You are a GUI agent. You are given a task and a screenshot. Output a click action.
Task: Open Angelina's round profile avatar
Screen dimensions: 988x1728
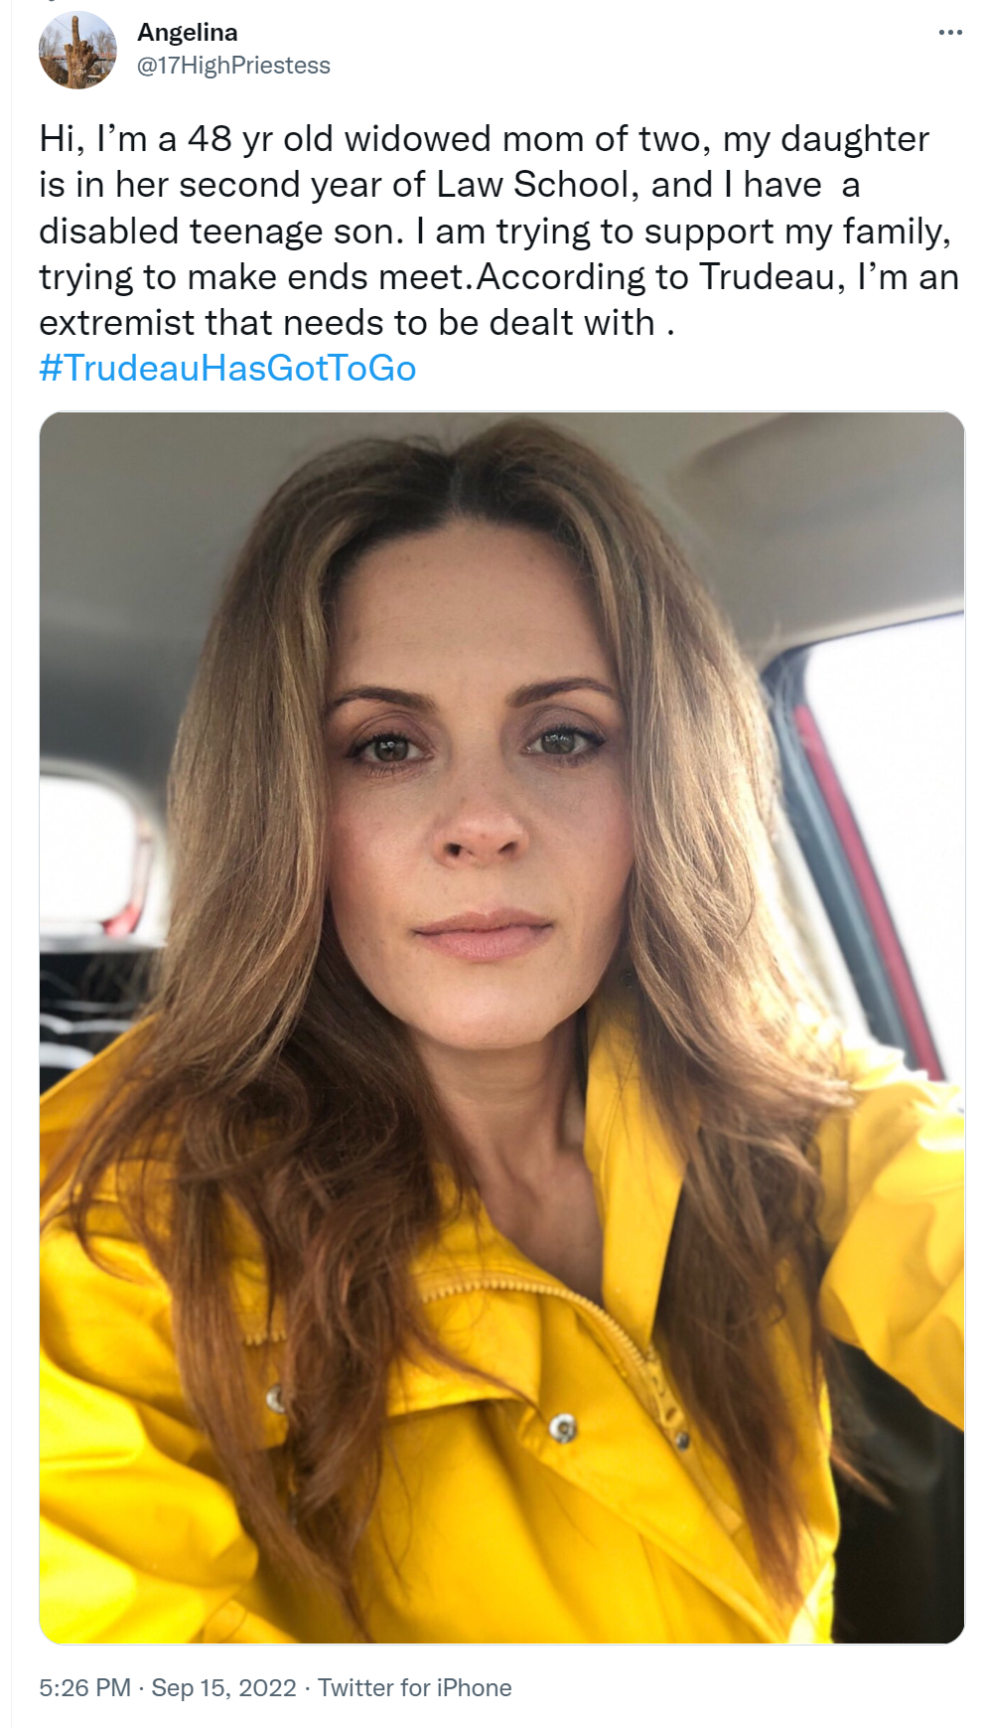click(x=77, y=50)
